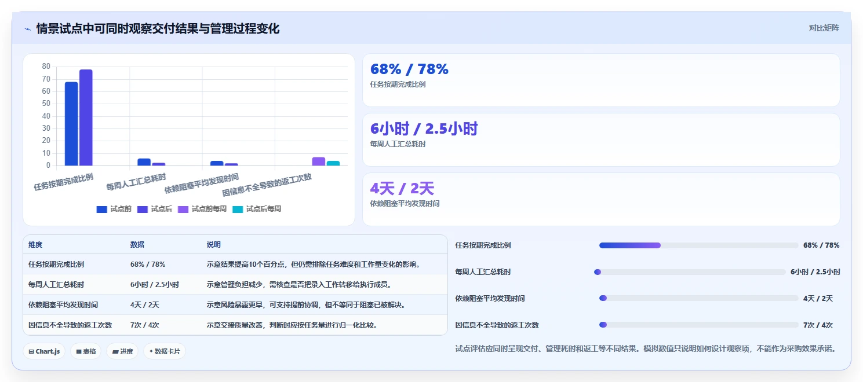
Task: Click chart axis label 每周人工汇总耗时
Action: 136,182
